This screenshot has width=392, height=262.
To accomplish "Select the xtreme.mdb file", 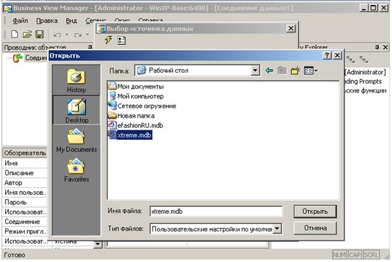I will point(130,135).
